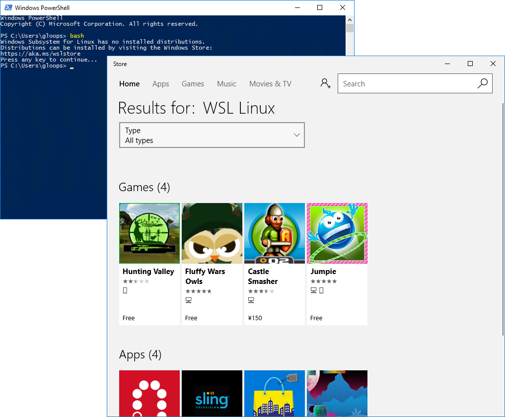This screenshot has height=417, width=505.
Task: Click the PC device icon under Jumpie
Action: (313, 290)
